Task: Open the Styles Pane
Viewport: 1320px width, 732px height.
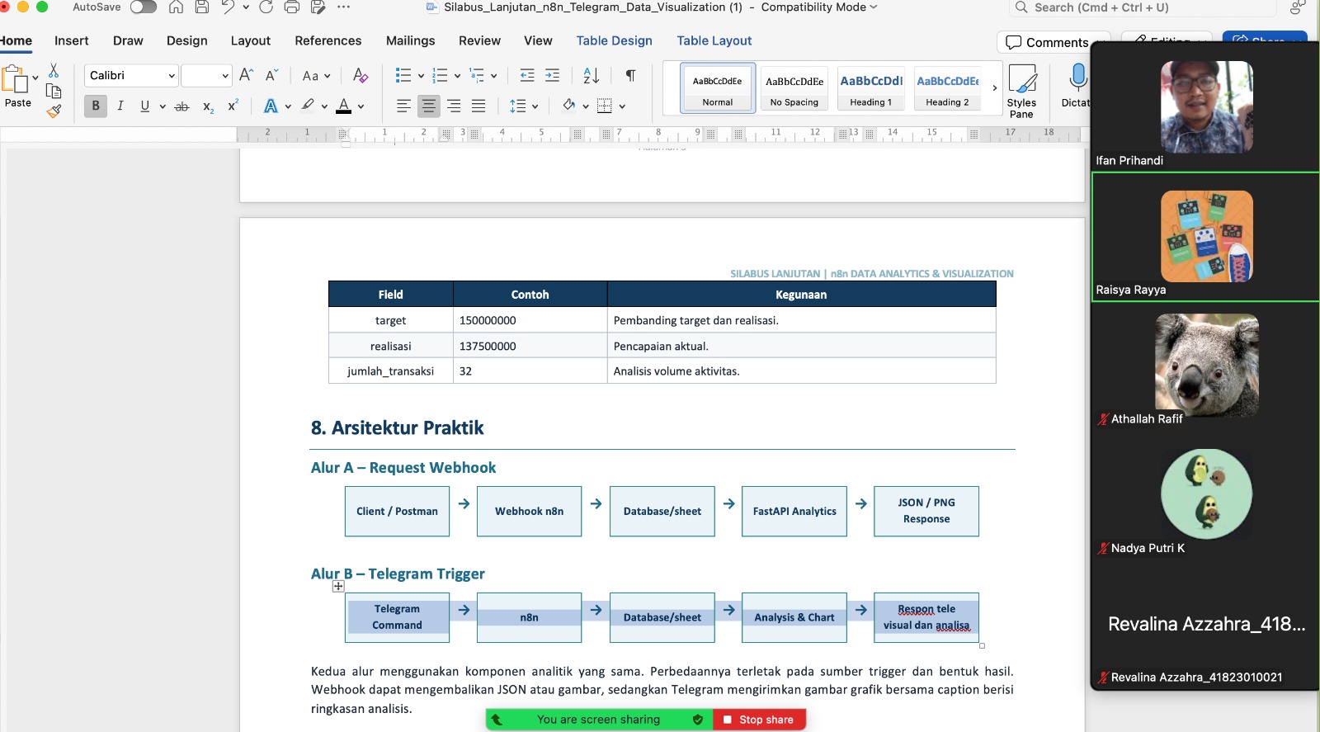Action: click(1021, 91)
